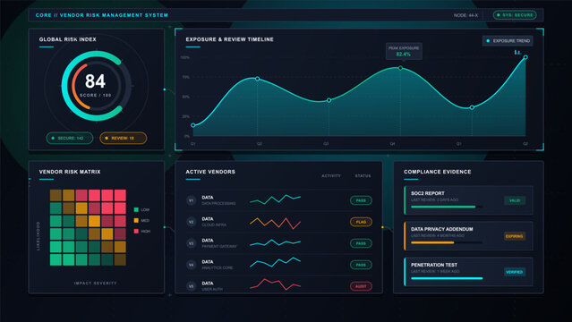Click the Peak Exposure 82.4% tooltip
Viewport: 572px width, 322px height.
404,51
